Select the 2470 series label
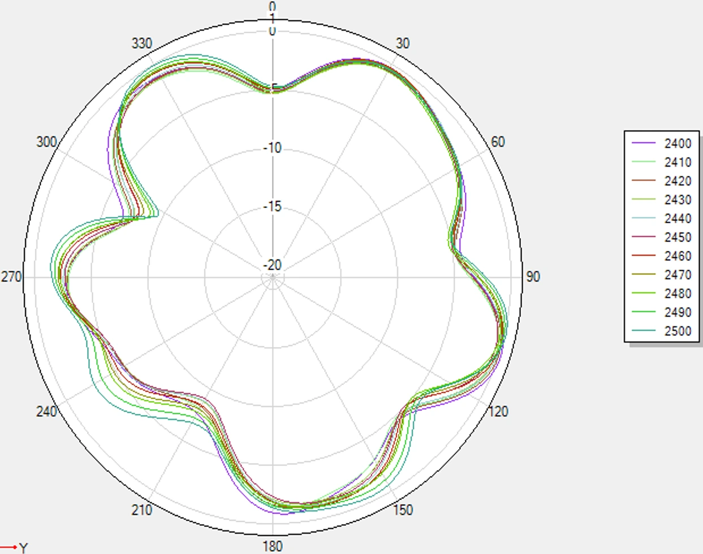Image resolution: width=703 pixels, height=554 pixels. (678, 274)
